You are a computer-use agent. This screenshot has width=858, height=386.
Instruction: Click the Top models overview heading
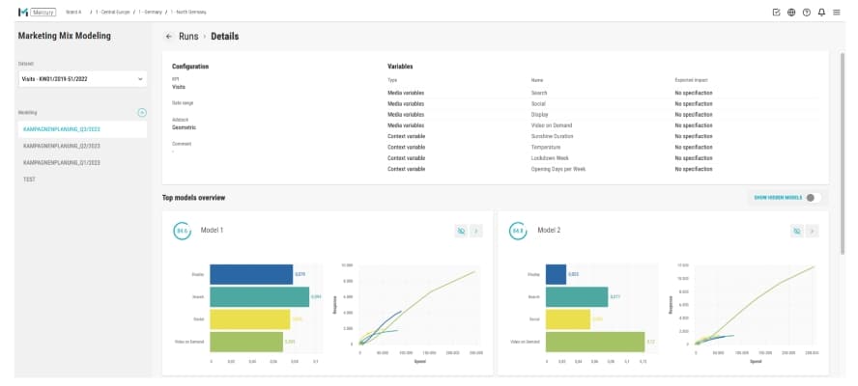click(x=193, y=198)
